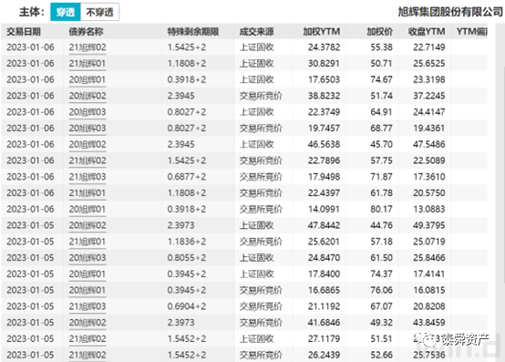505x362 pixels.
Task: Open 21旭辉03 link dated 2023-01-05
Action: click(x=88, y=306)
